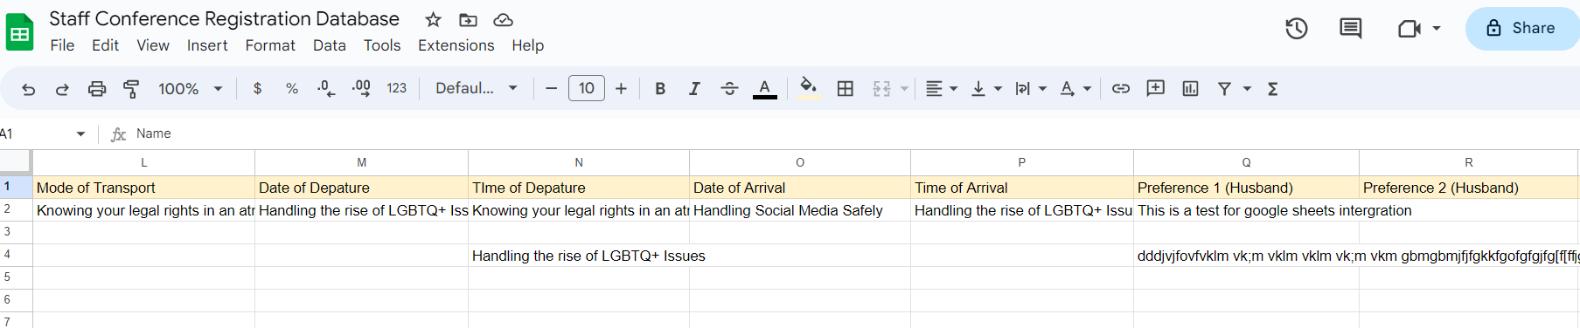The image size is (1580, 328).
Task: Star the Staff Conference Registration Database document
Action: [433, 19]
